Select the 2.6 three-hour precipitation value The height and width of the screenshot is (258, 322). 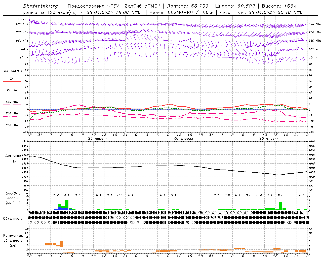pos(280,195)
